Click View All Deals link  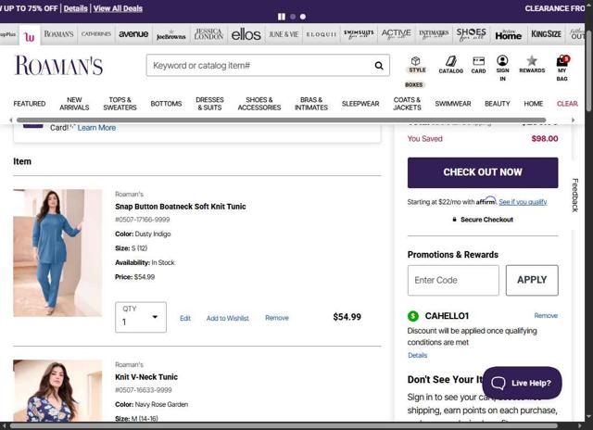(118, 8)
